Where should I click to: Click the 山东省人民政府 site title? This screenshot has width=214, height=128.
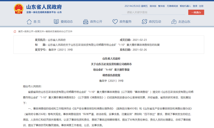point(44,7)
